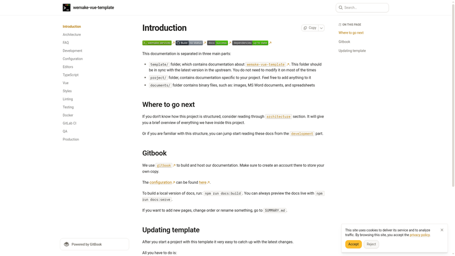Click the Build no status badge

click(x=189, y=43)
